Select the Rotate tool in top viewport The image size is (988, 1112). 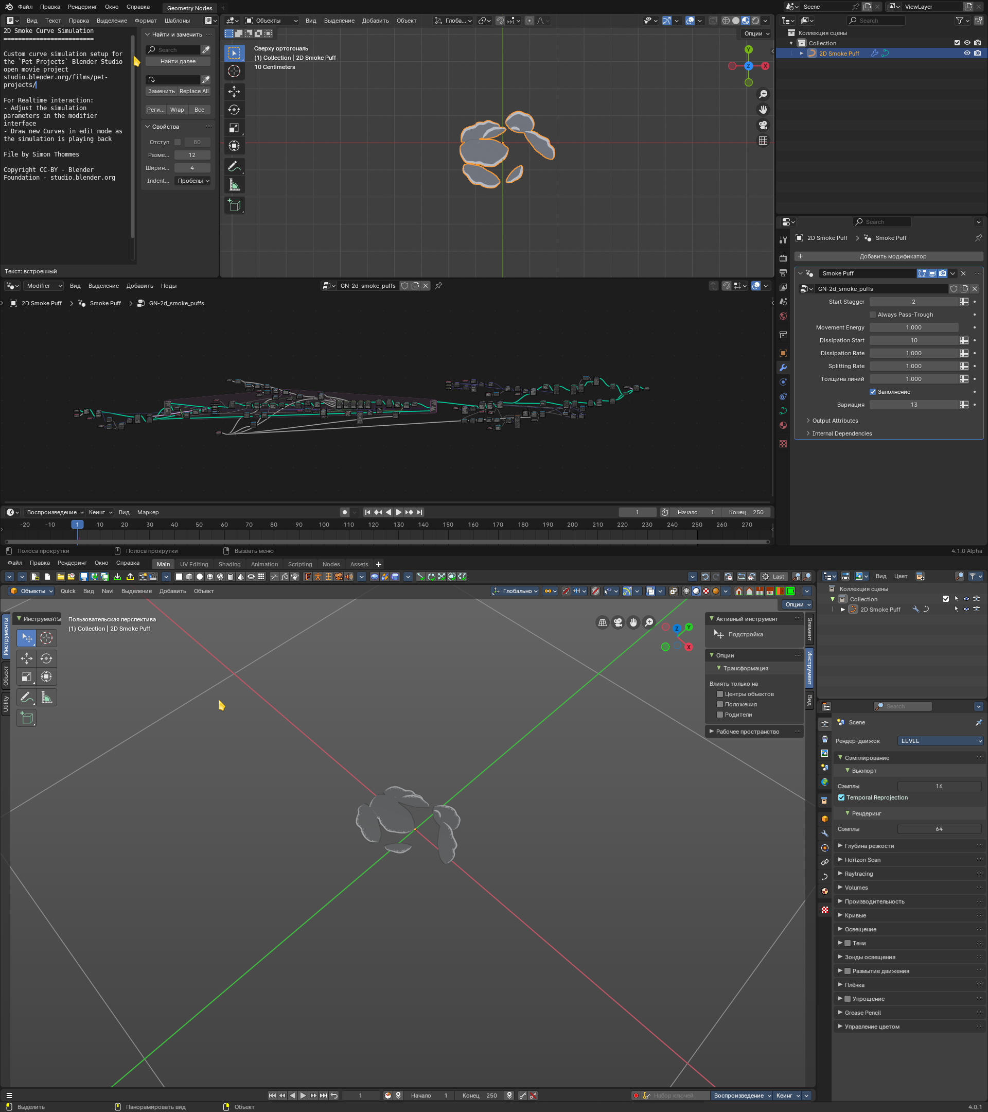pyautogui.click(x=234, y=110)
